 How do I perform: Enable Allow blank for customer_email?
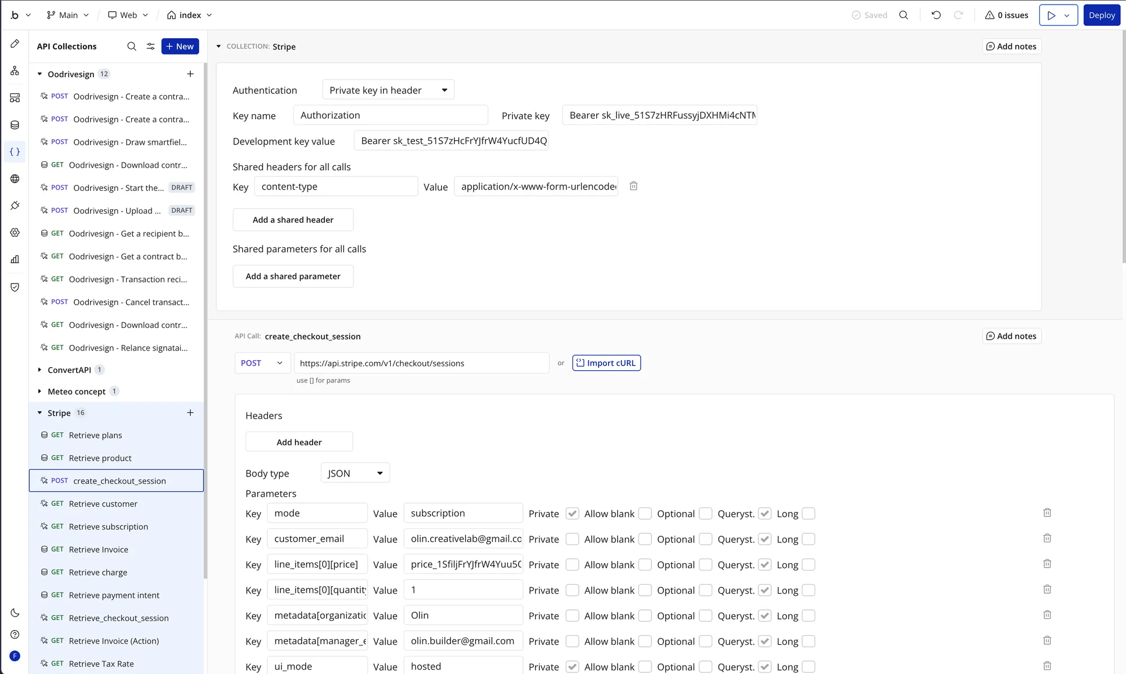click(645, 539)
